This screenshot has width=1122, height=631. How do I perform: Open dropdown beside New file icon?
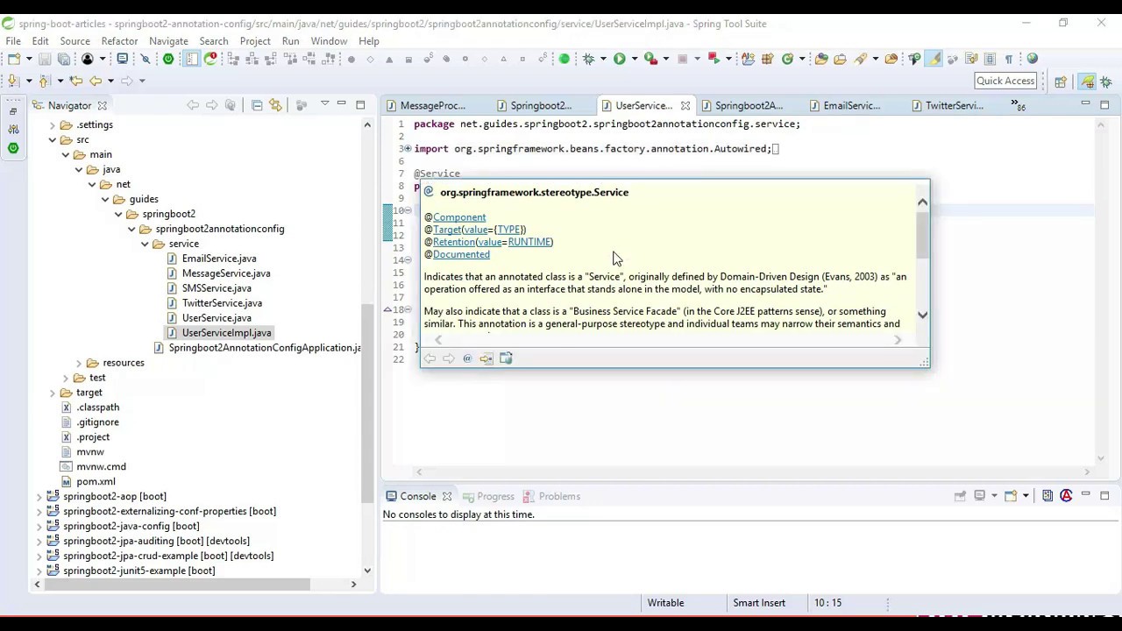29,59
